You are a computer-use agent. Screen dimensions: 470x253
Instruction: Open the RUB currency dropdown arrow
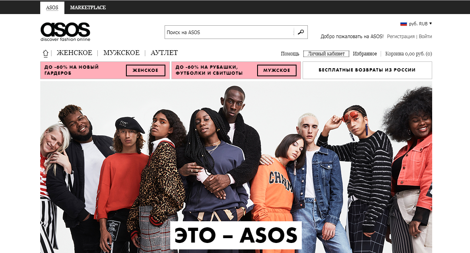431,23
